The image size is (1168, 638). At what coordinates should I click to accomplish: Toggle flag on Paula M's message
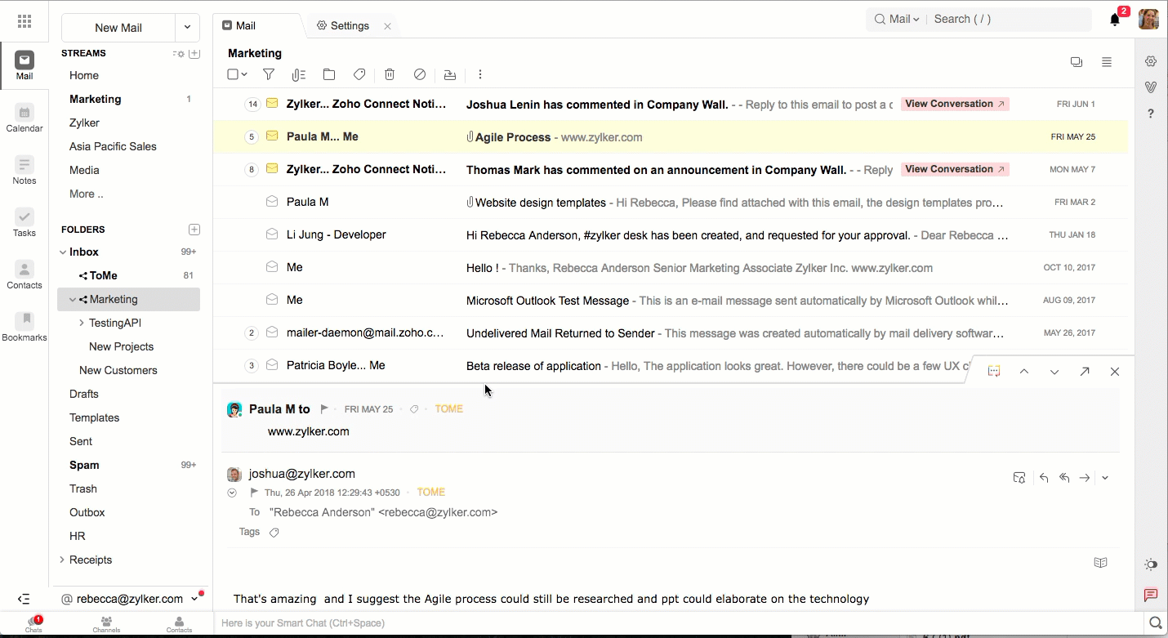324,409
